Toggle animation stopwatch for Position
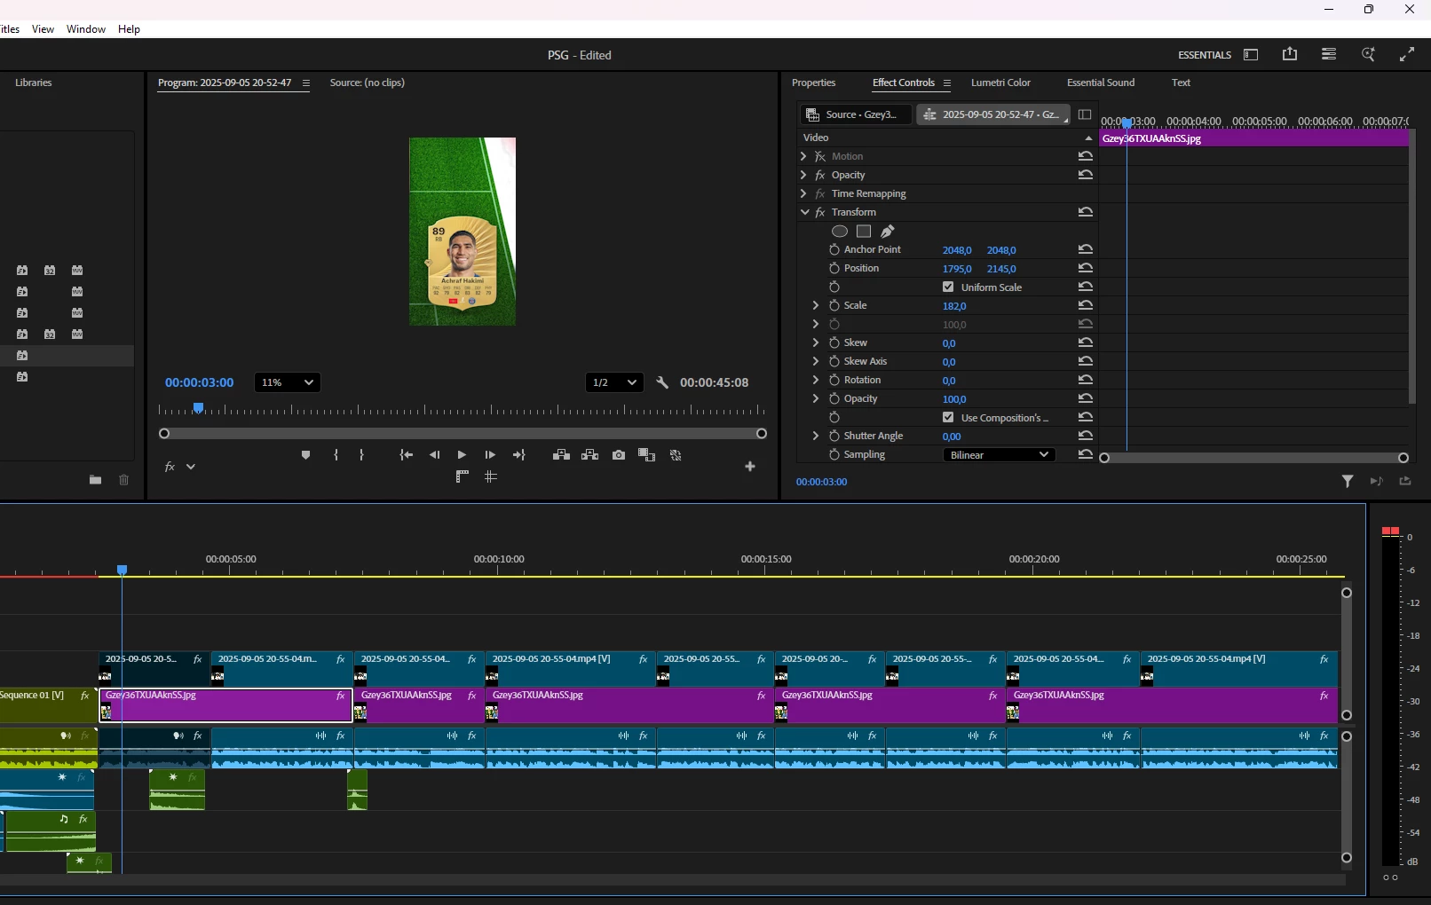This screenshot has height=905, width=1431. (x=834, y=268)
